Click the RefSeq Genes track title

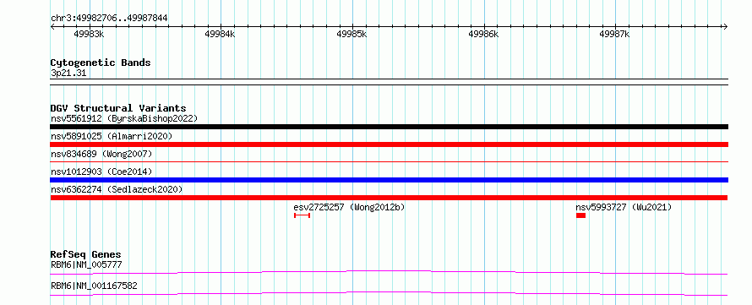click(x=86, y=254)
